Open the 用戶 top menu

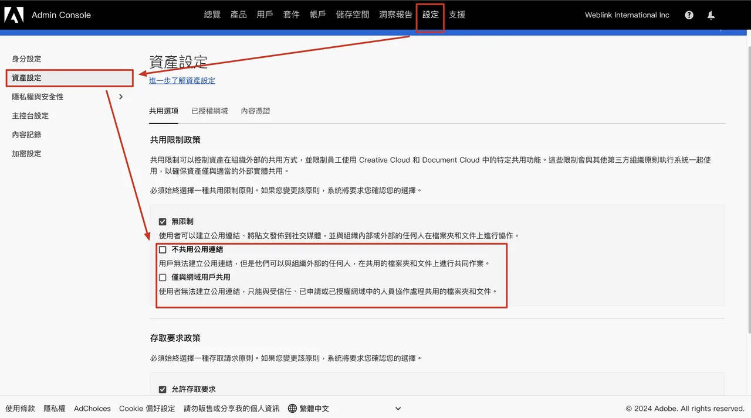pos(265,15)
